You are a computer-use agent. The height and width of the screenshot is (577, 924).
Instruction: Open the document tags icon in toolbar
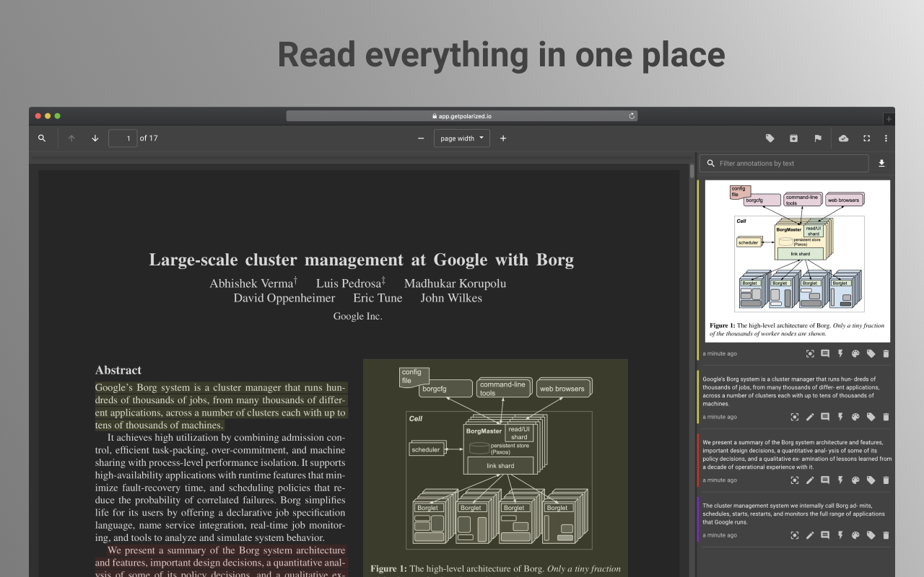[770, 138]
